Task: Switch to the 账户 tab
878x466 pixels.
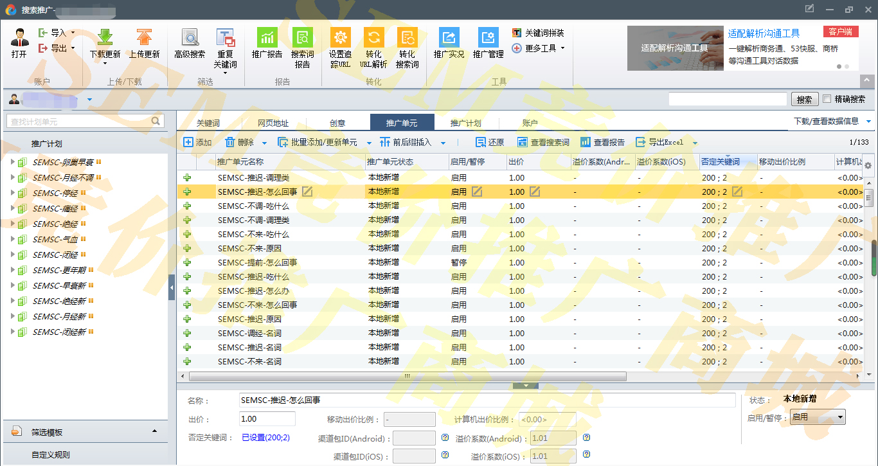Action: (x=530, y=123)
